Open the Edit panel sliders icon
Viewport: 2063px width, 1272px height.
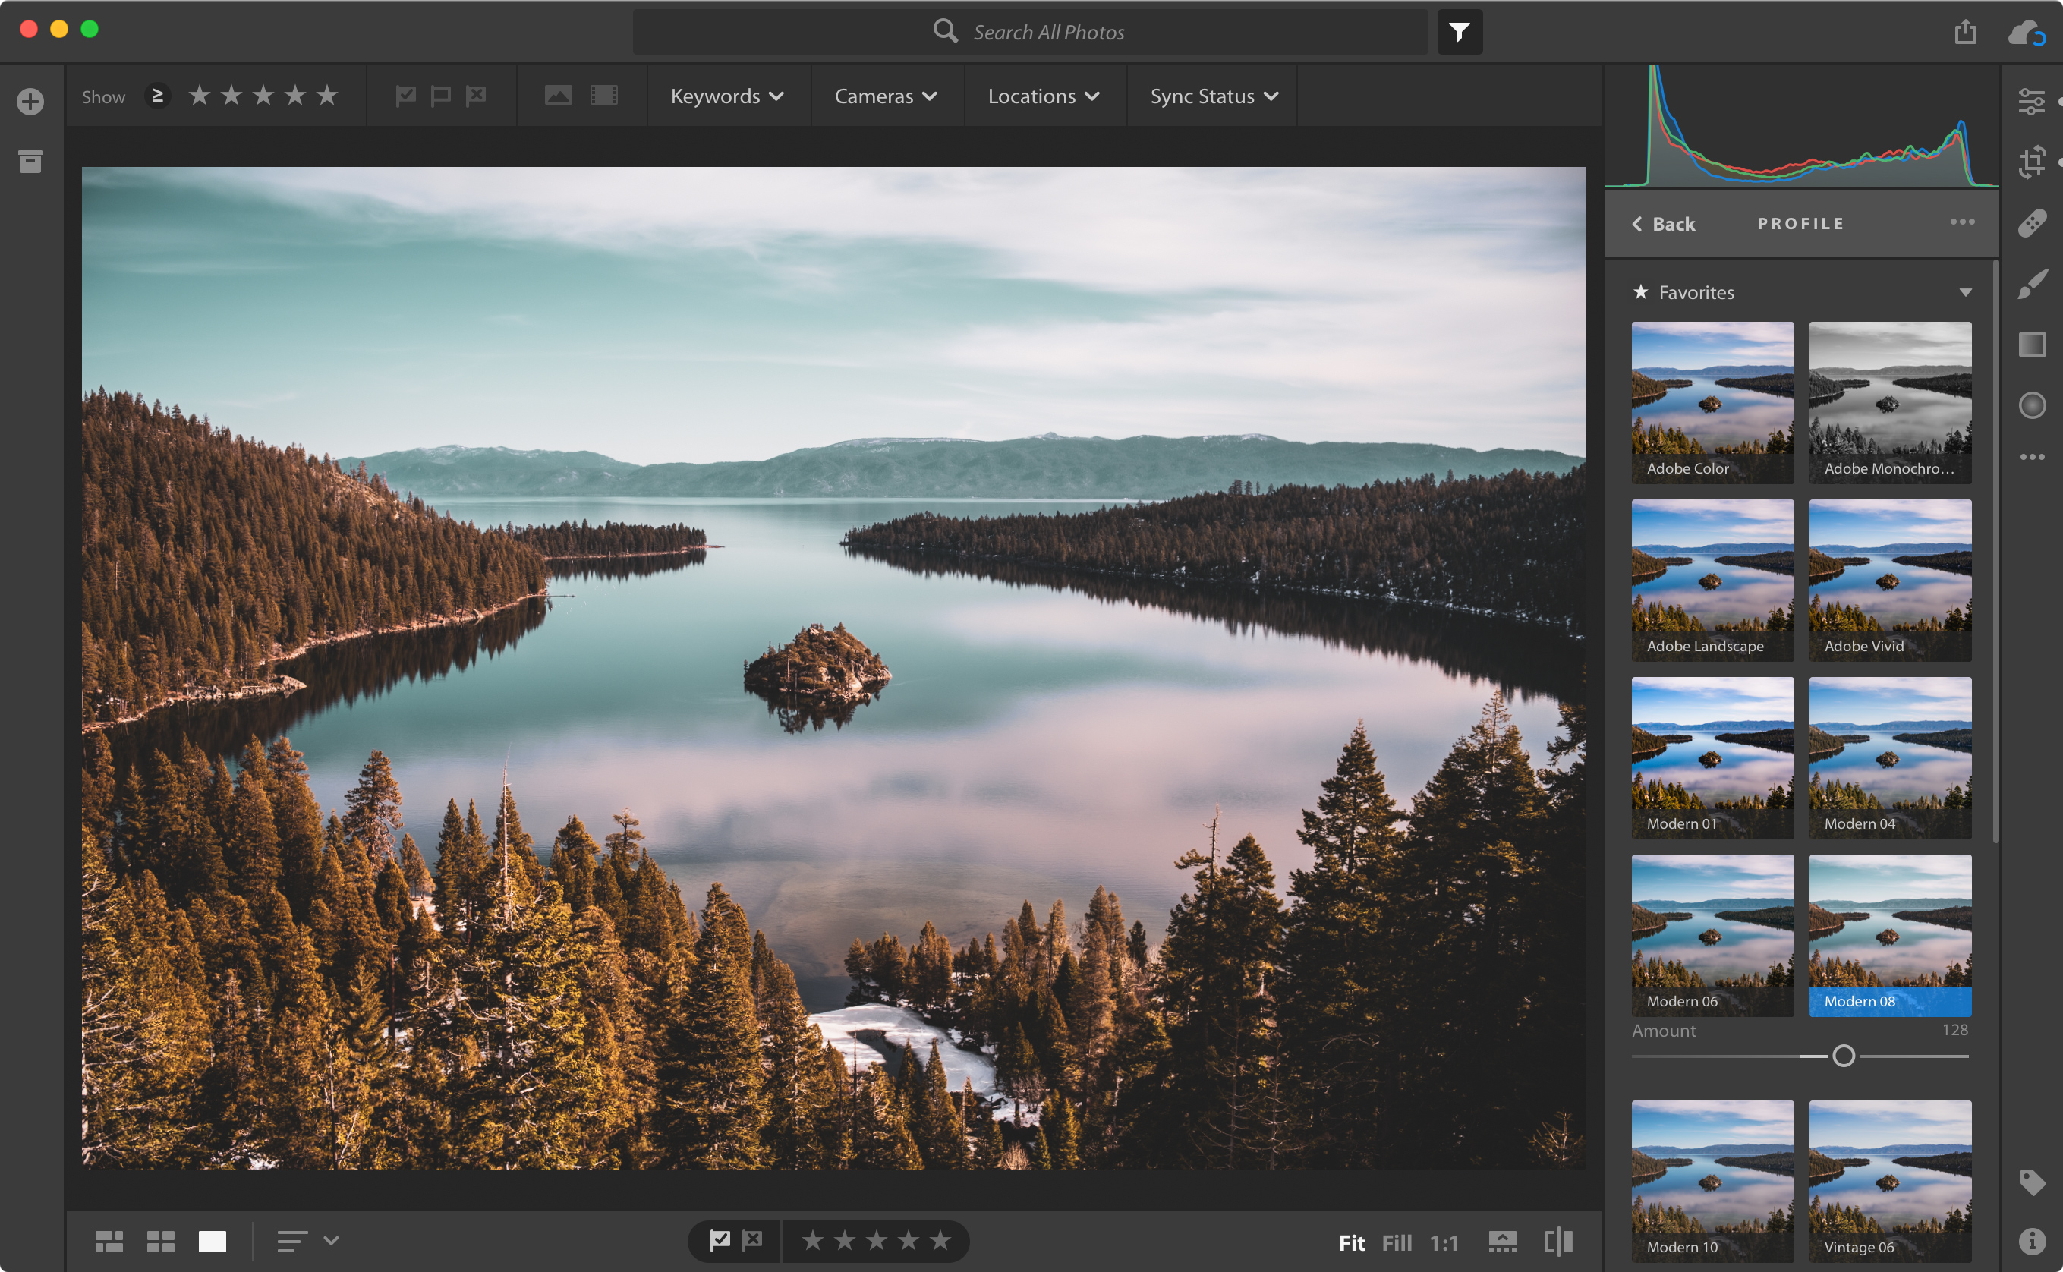pos(2034,102)
